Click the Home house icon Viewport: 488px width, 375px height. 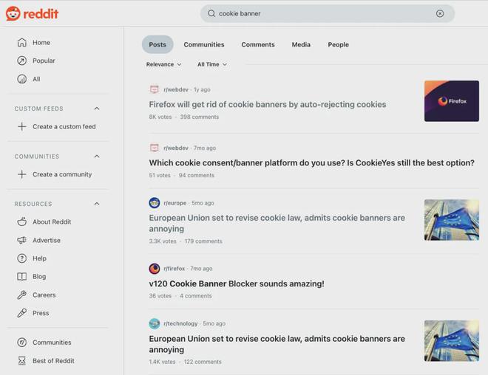(21, 42)
